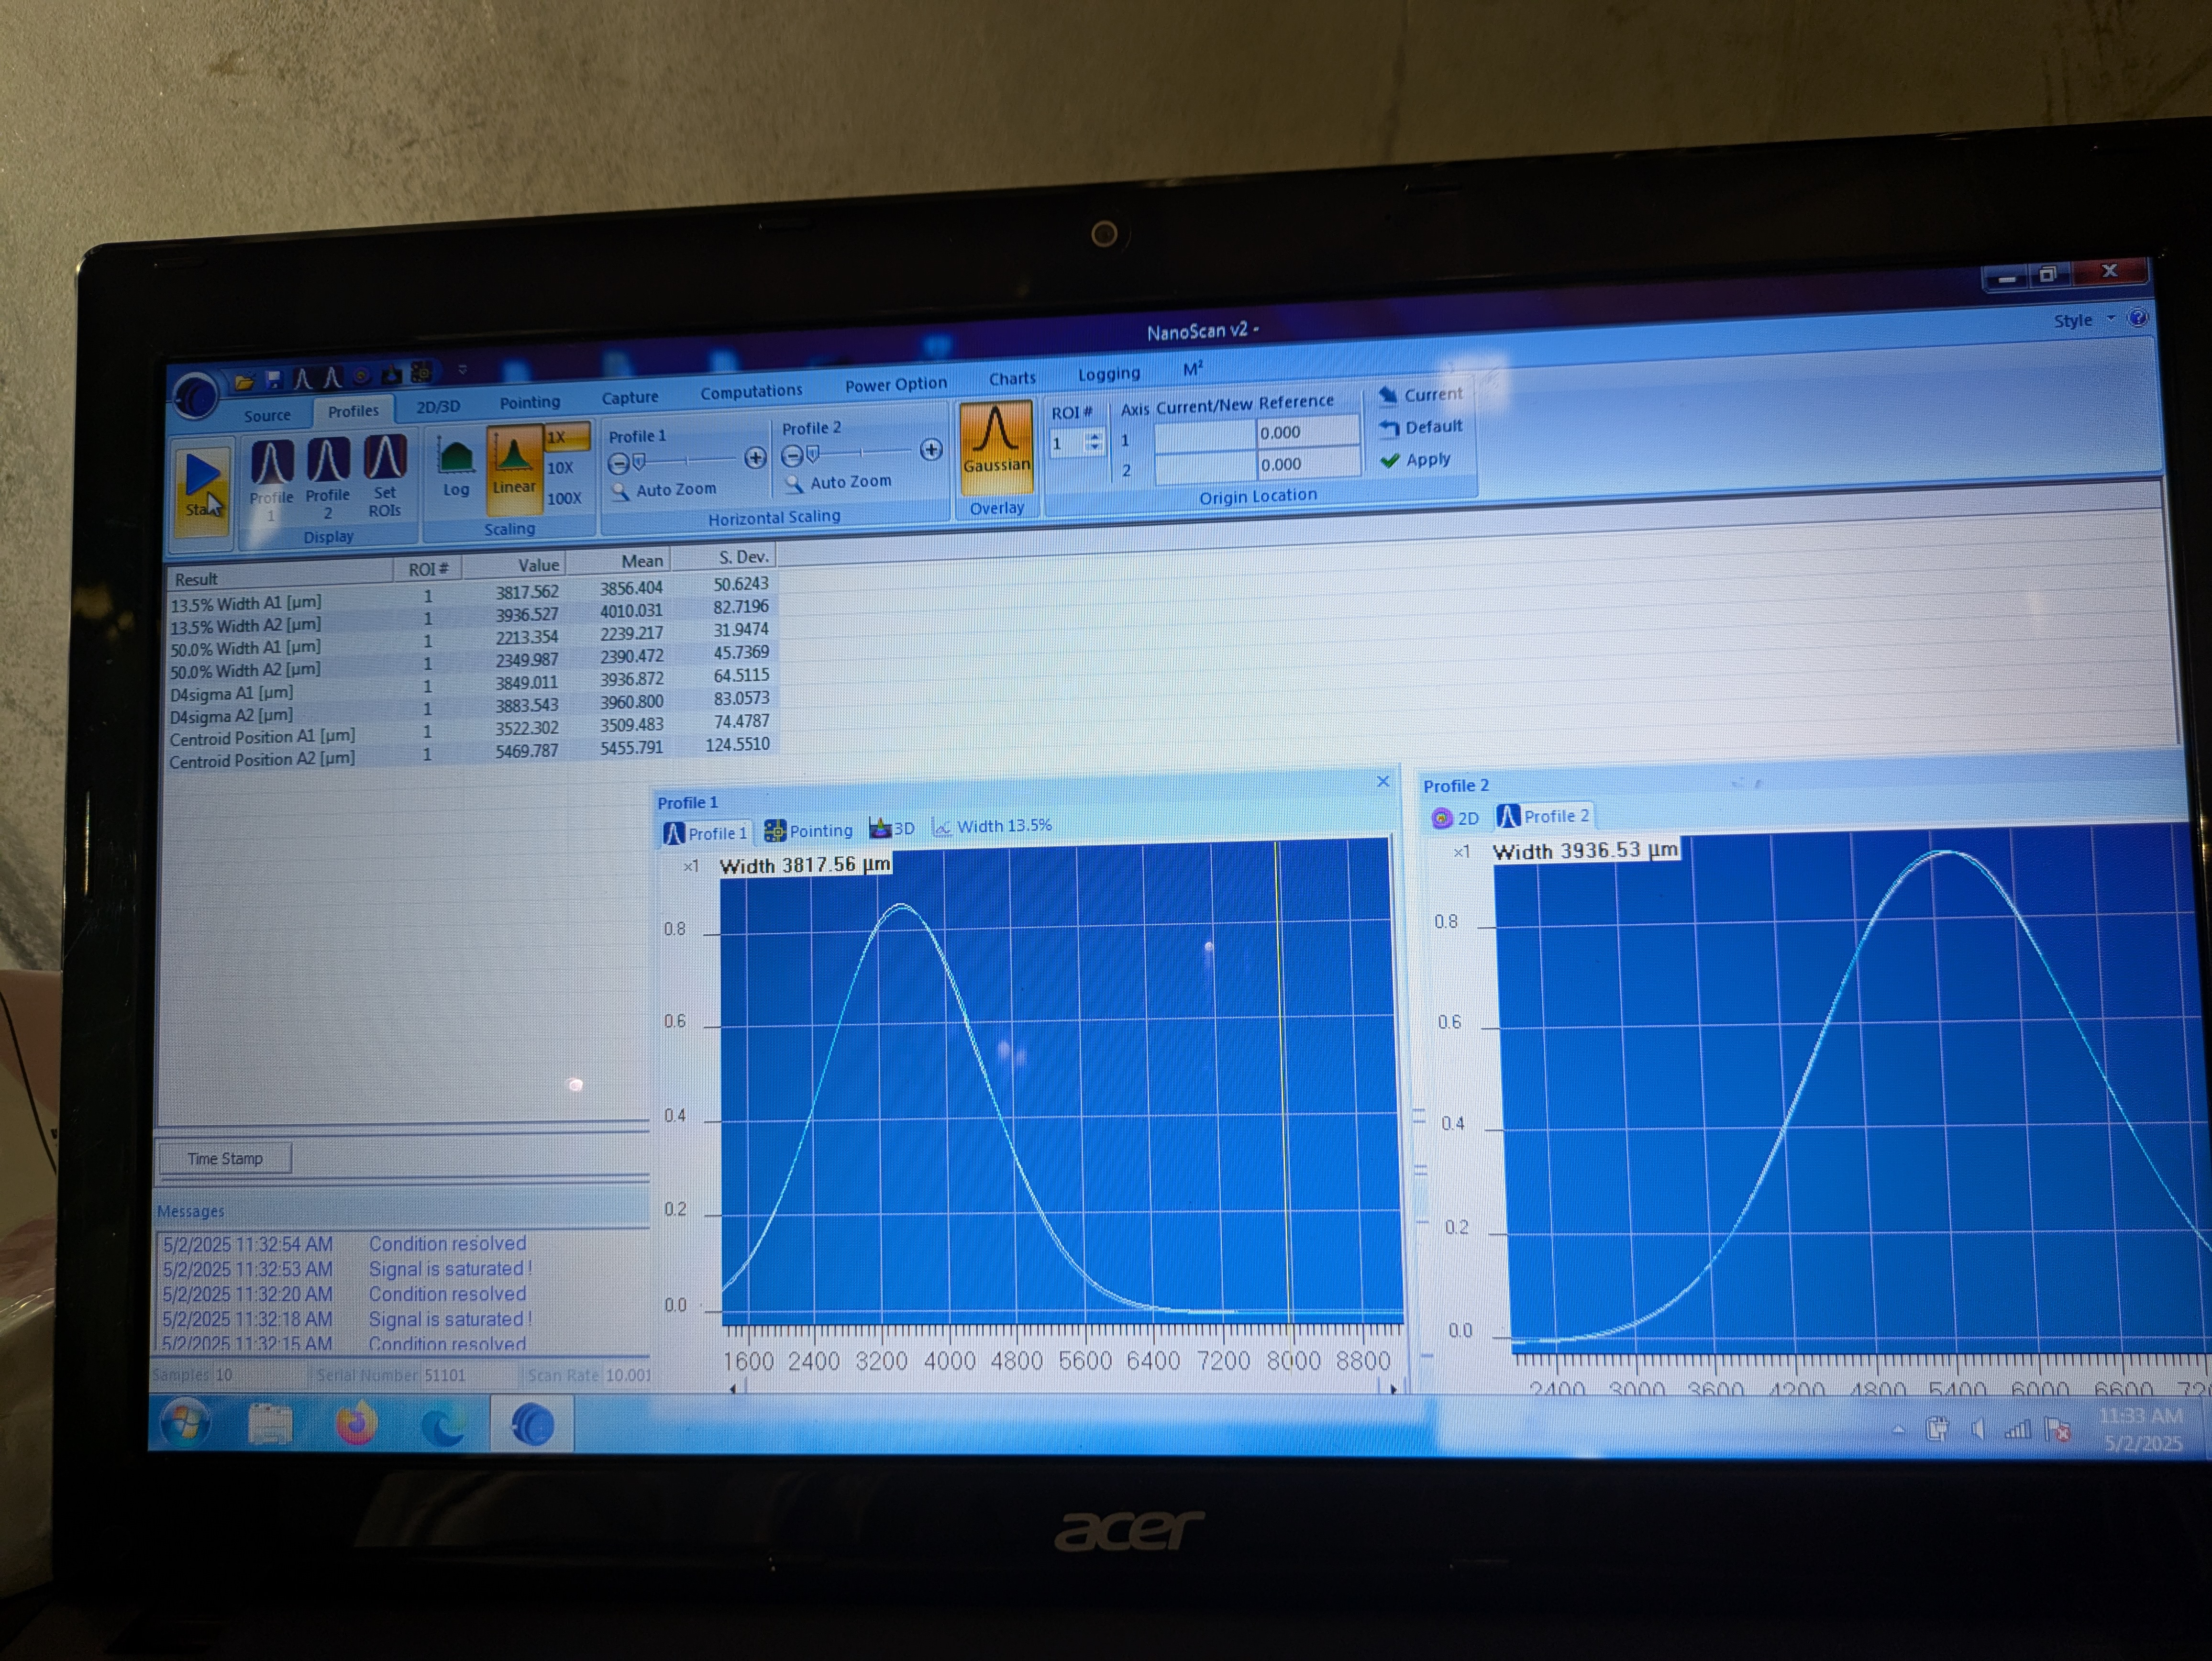Select the 2D tab in Profile 2 panel
This screenshot has width=2212, height=1661.
pos(1455,818)
